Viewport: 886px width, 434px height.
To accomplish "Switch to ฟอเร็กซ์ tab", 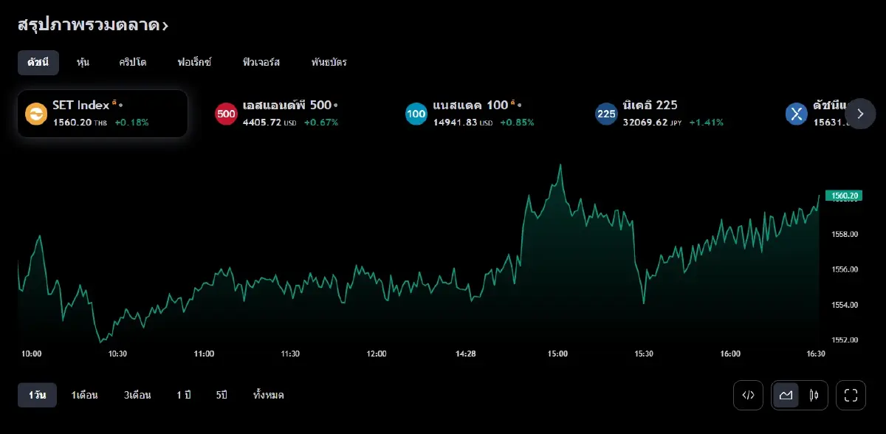I will pyautogui.click(x=195, y=63).
